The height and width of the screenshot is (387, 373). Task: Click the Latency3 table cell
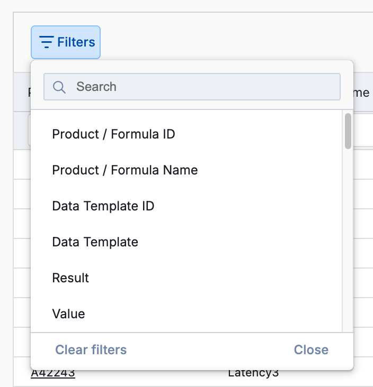pyautogui.click(x=253, y=373)
